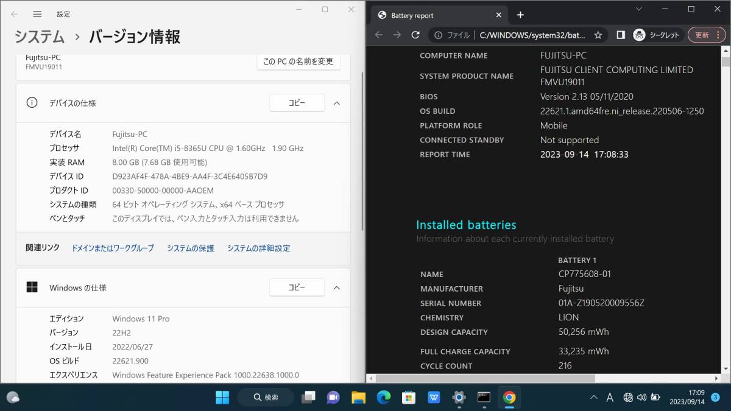Open the Settings hamburger navigation menu
The width and height of the screenshot is (731, 411).
(x=37, y=14)
